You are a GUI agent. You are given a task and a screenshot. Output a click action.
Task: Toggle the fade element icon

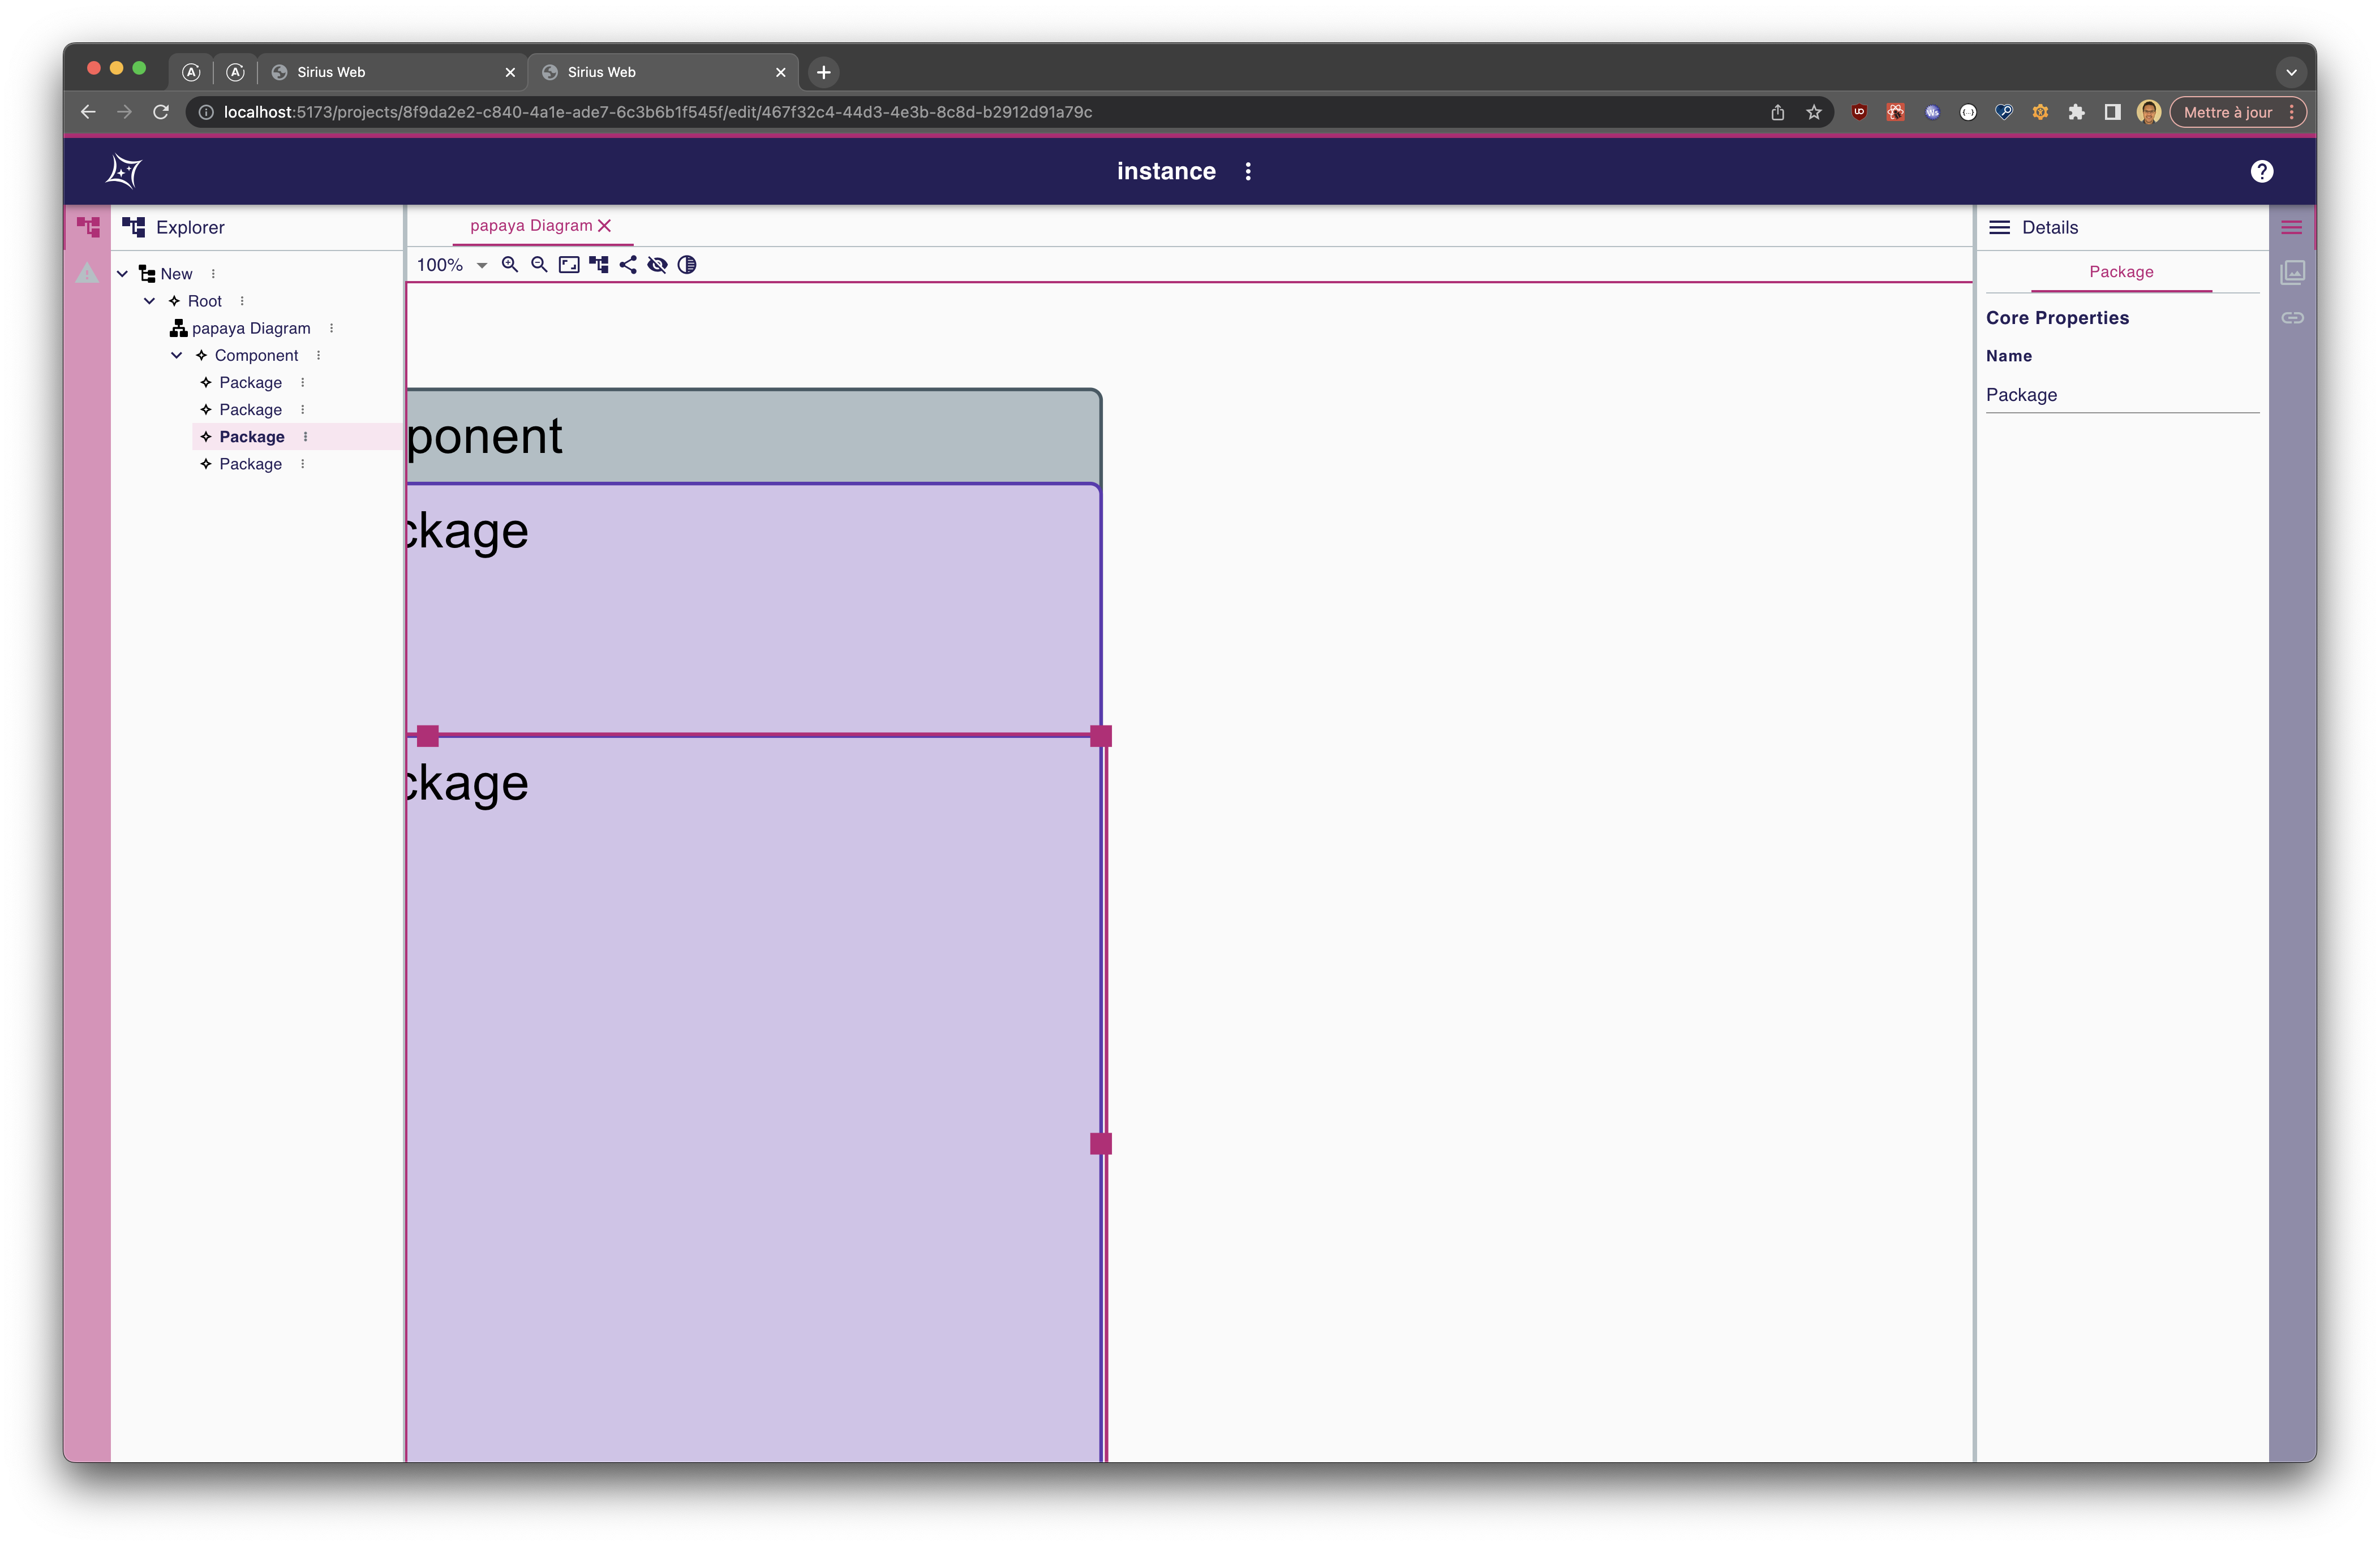(x=688, y=265)
